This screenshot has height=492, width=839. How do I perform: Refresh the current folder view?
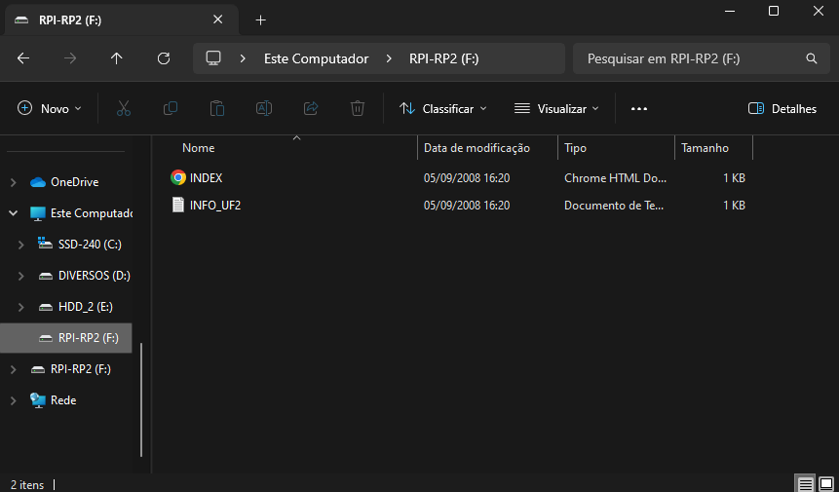point(164,58)
